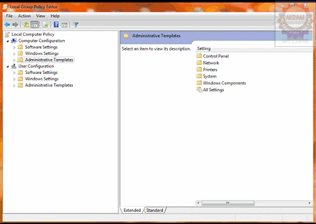Image resolution: width=316 pixels, height=224 pixels.
Task: Click the Computer Configuration node icon
Action: pyautogui.click(x=14, y=41)
